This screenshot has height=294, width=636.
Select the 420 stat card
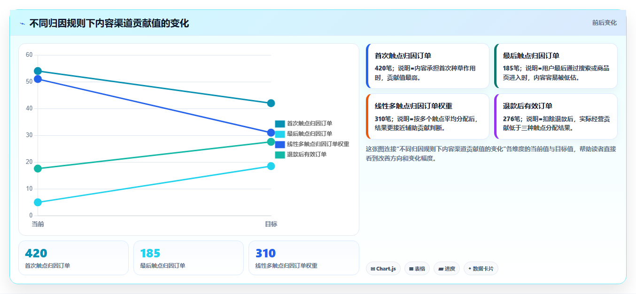73,258
